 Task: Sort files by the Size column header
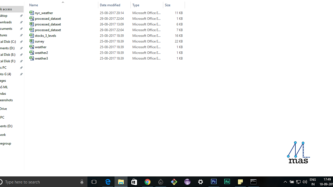click(x=168, y=5)
